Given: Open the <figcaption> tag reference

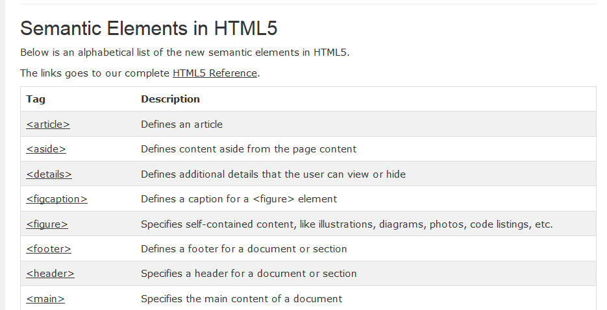Looking at the screenshot, I should (x=56, y=199).
